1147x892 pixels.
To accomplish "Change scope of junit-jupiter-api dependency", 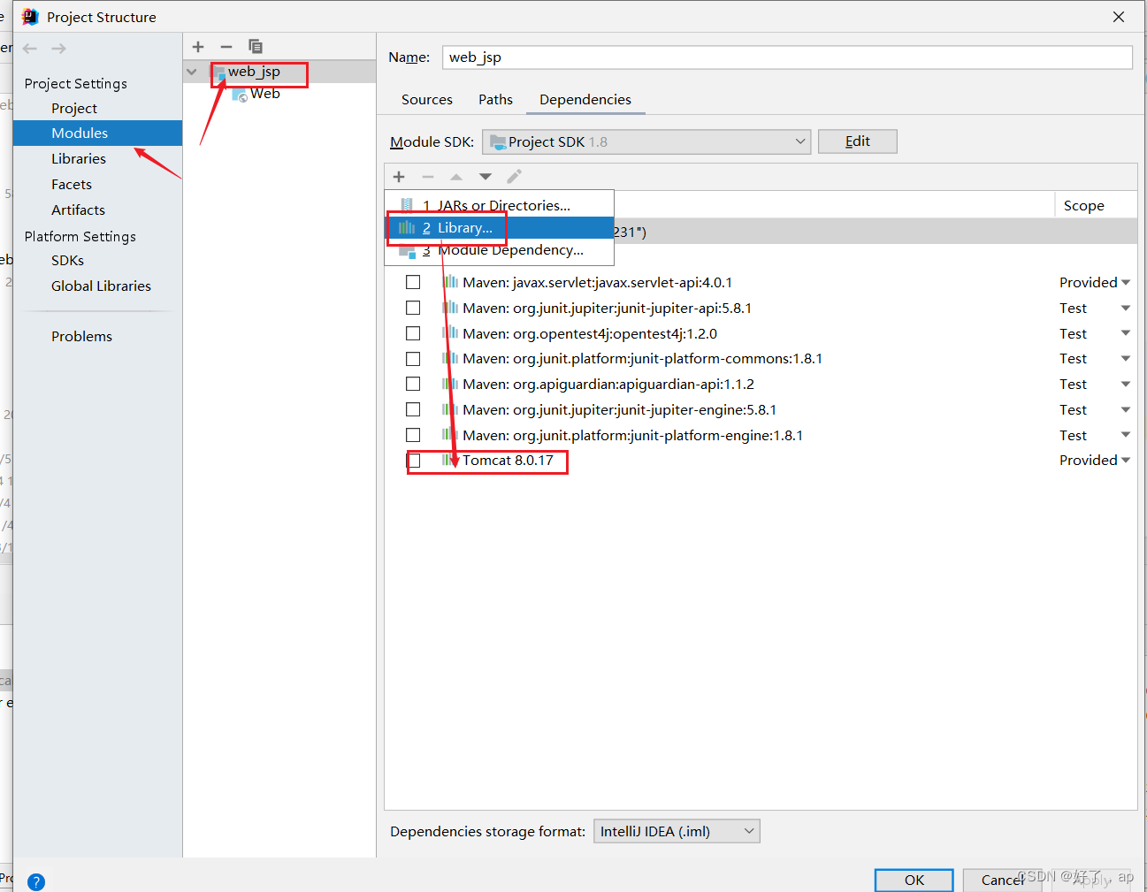I will pyautogui.click(x=1095, y=308).
